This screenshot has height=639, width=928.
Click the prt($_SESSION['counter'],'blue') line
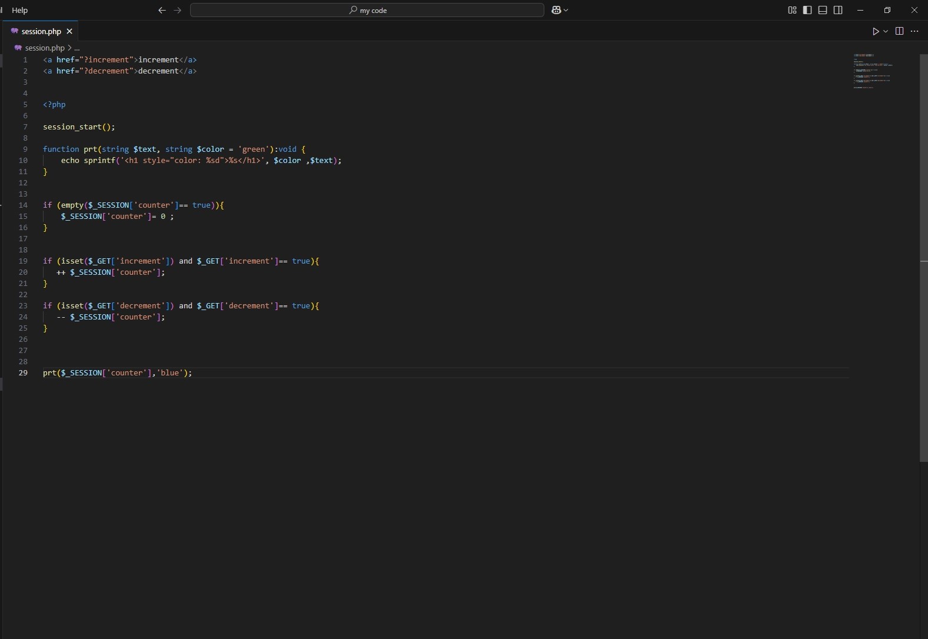pyautogui.click(x=118, y=372)
